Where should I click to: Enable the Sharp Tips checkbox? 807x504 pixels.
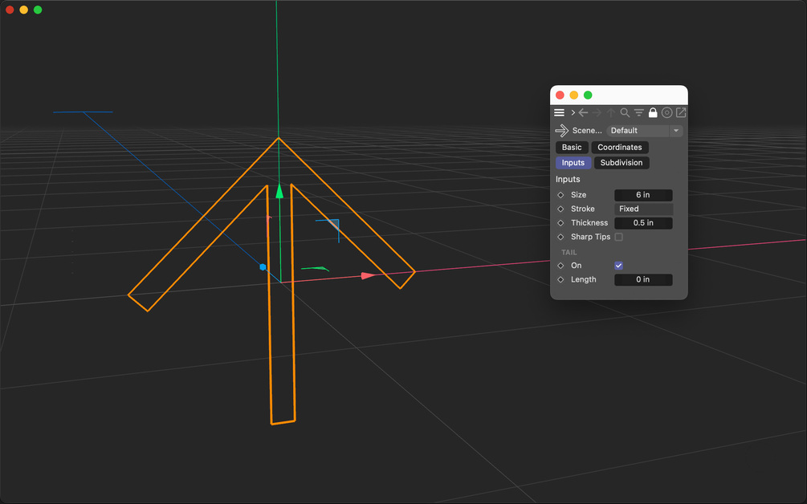[x=619, y=237]
